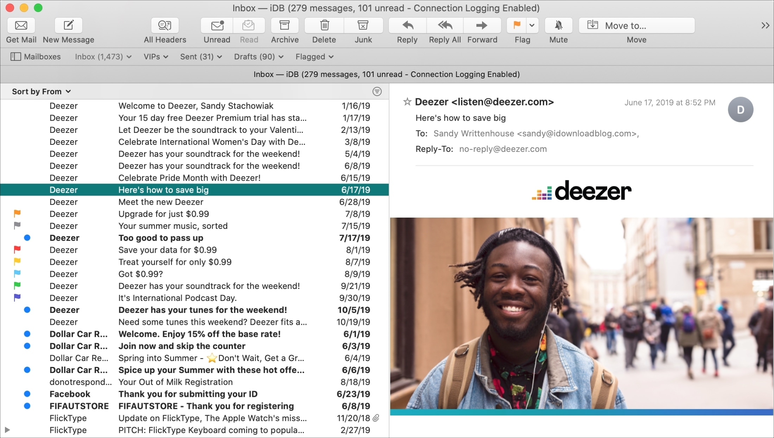Viewport: 774px width, 438px height.
Task: Click orange flag on Upgrade for just $0.99
Action: point(17,213)
